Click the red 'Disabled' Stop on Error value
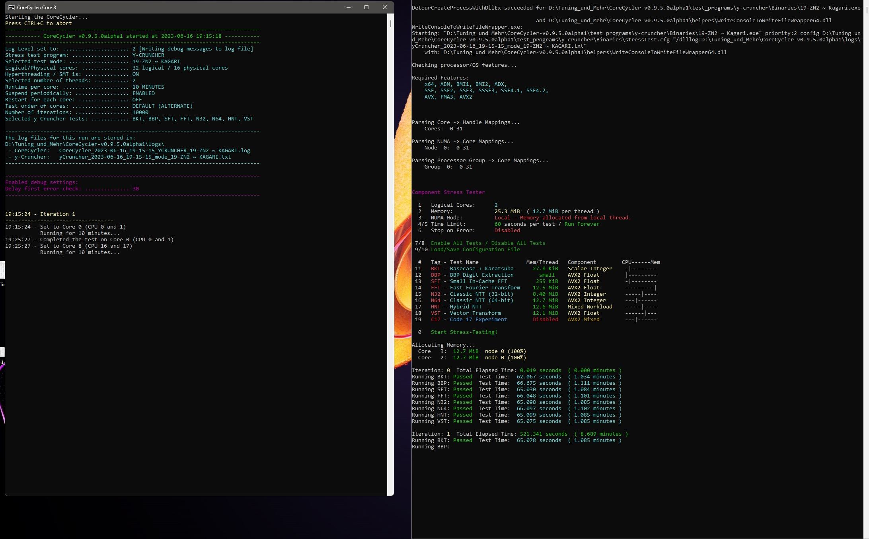Image resolution: width=869 pixels, height=539 pixels. pos(507,231)
